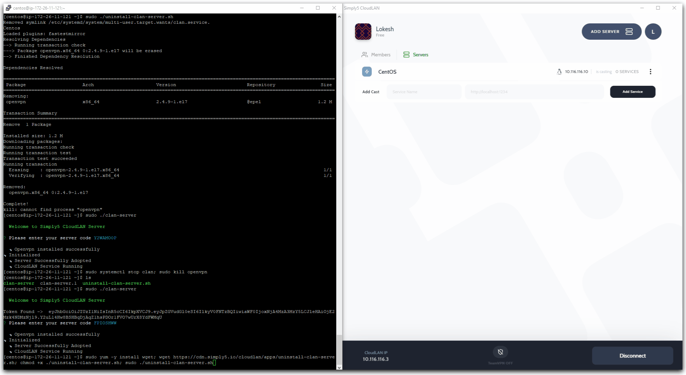Image resolution: width=686 pixels, height=375 pixels.
Task: Click the Lokesh team avatar image
Action: (x=363, y=32)
